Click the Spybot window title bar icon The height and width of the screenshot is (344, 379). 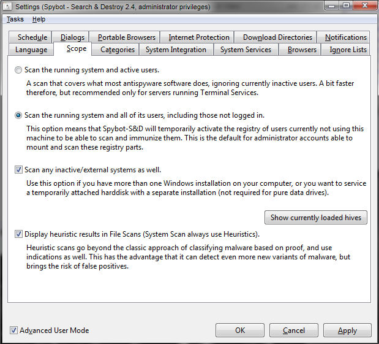pyautogui.click(x=7, y=7)
